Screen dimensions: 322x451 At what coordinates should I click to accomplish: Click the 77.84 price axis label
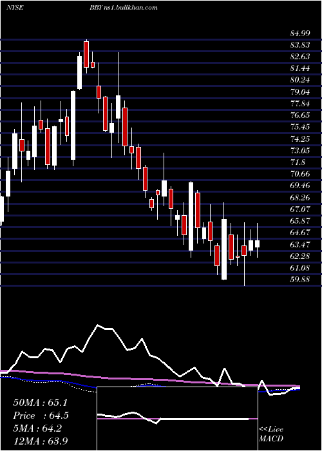pos(300,104)
